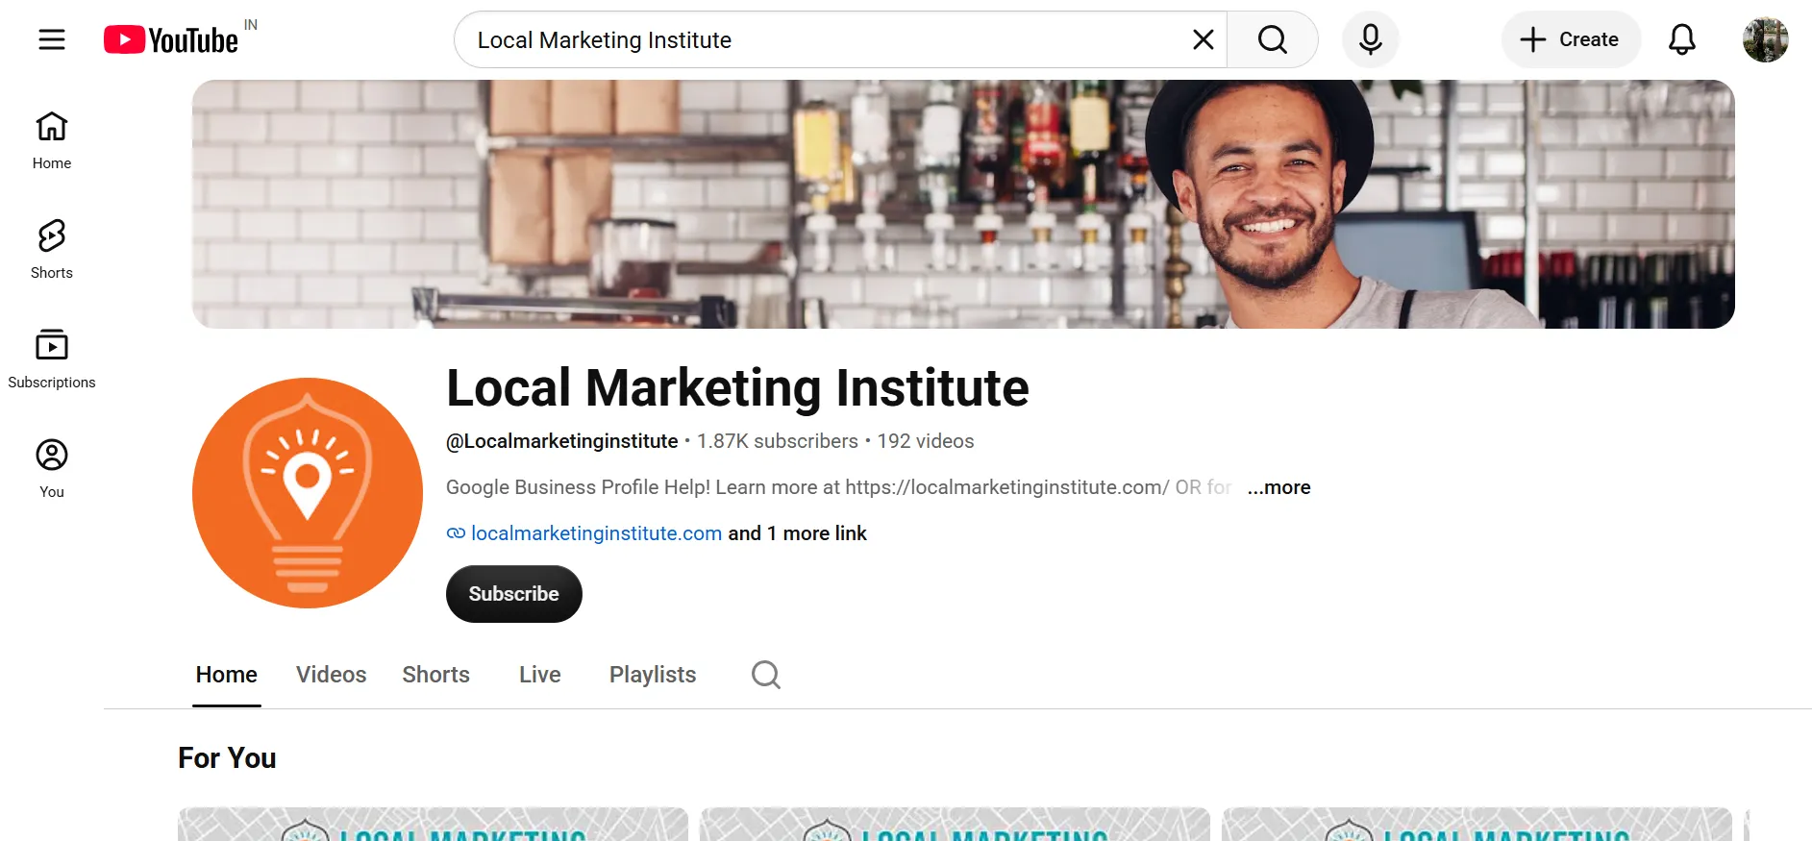
Task: Click the Google Business Profile Help description
Action: pyautogui.click(x=839, y=487)
